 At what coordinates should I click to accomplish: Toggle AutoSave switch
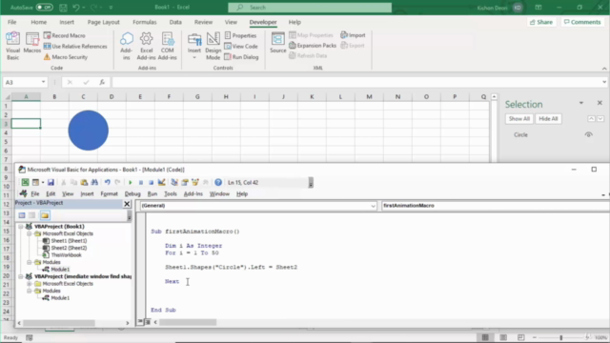(44, 8)
